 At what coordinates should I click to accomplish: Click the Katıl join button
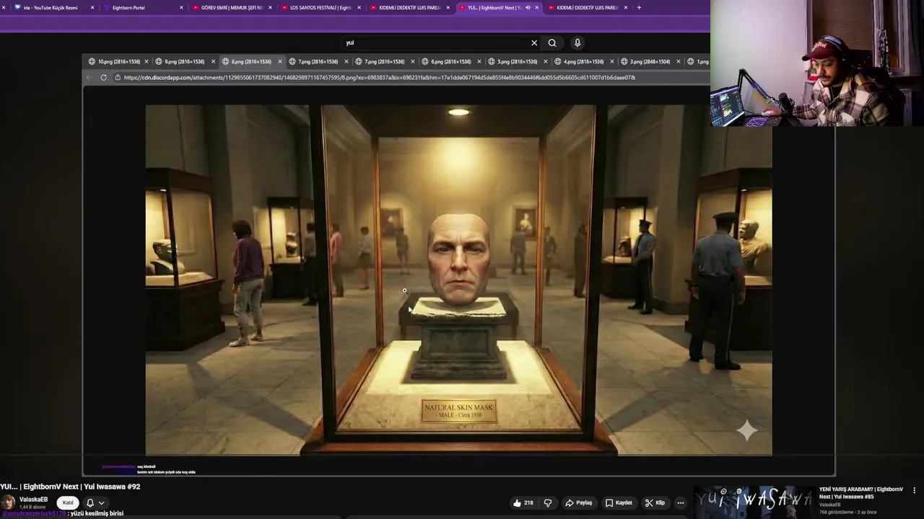68,502
